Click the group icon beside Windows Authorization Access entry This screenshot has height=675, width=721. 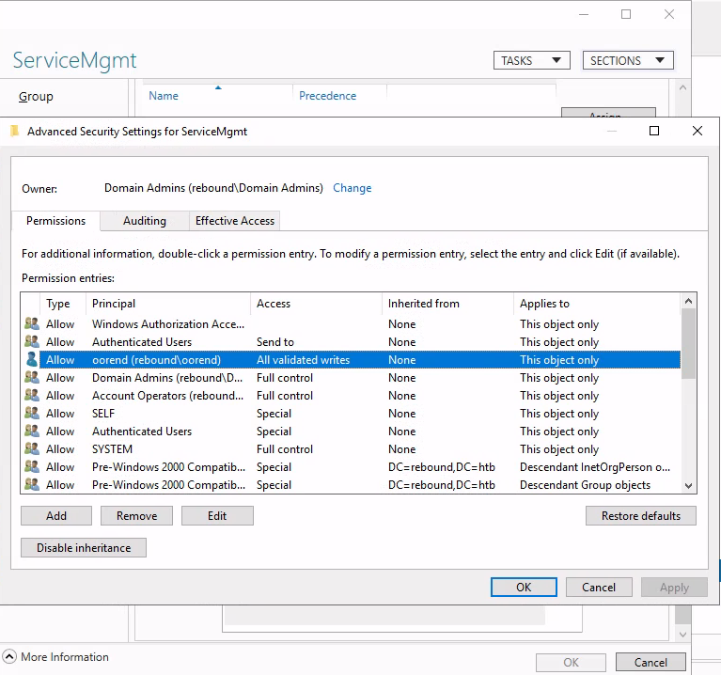(x=32, y=323)
